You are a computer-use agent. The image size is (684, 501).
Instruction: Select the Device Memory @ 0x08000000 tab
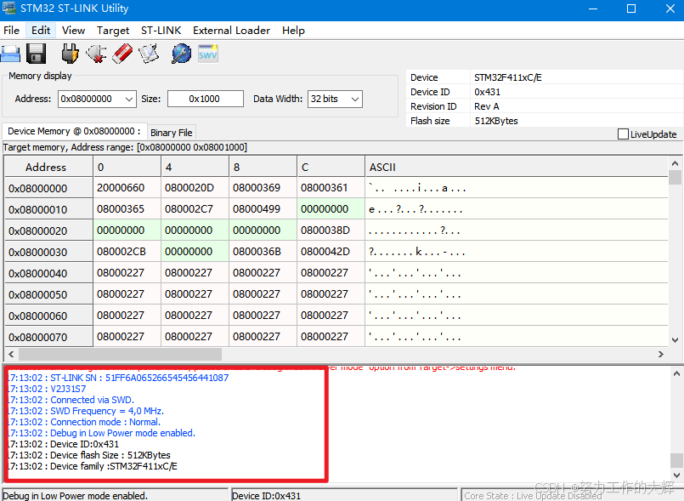74,132
